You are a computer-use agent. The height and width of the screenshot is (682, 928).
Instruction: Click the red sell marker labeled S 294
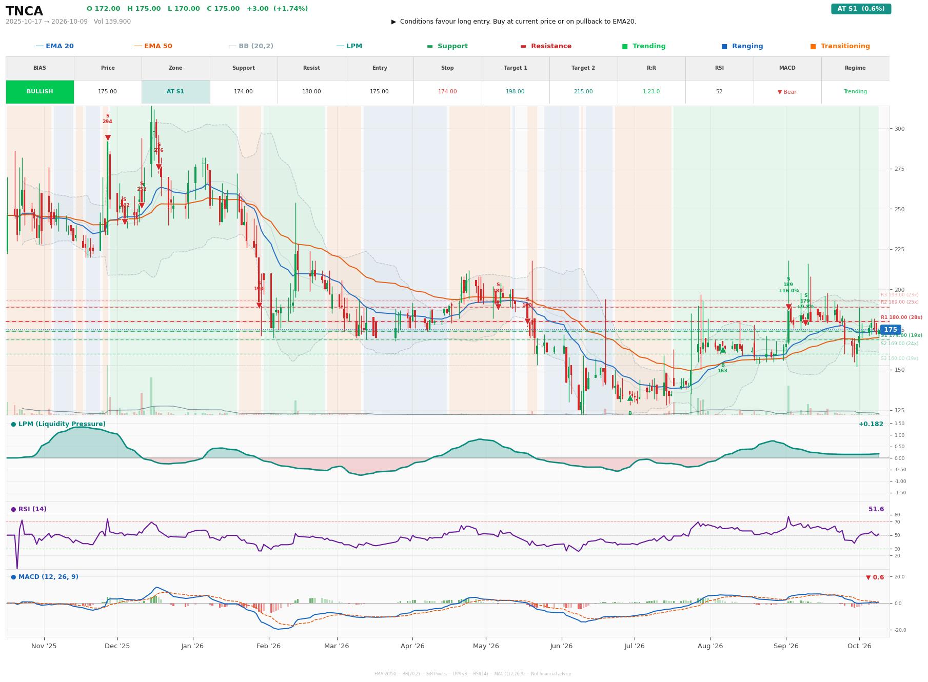[x=108, y=137]
